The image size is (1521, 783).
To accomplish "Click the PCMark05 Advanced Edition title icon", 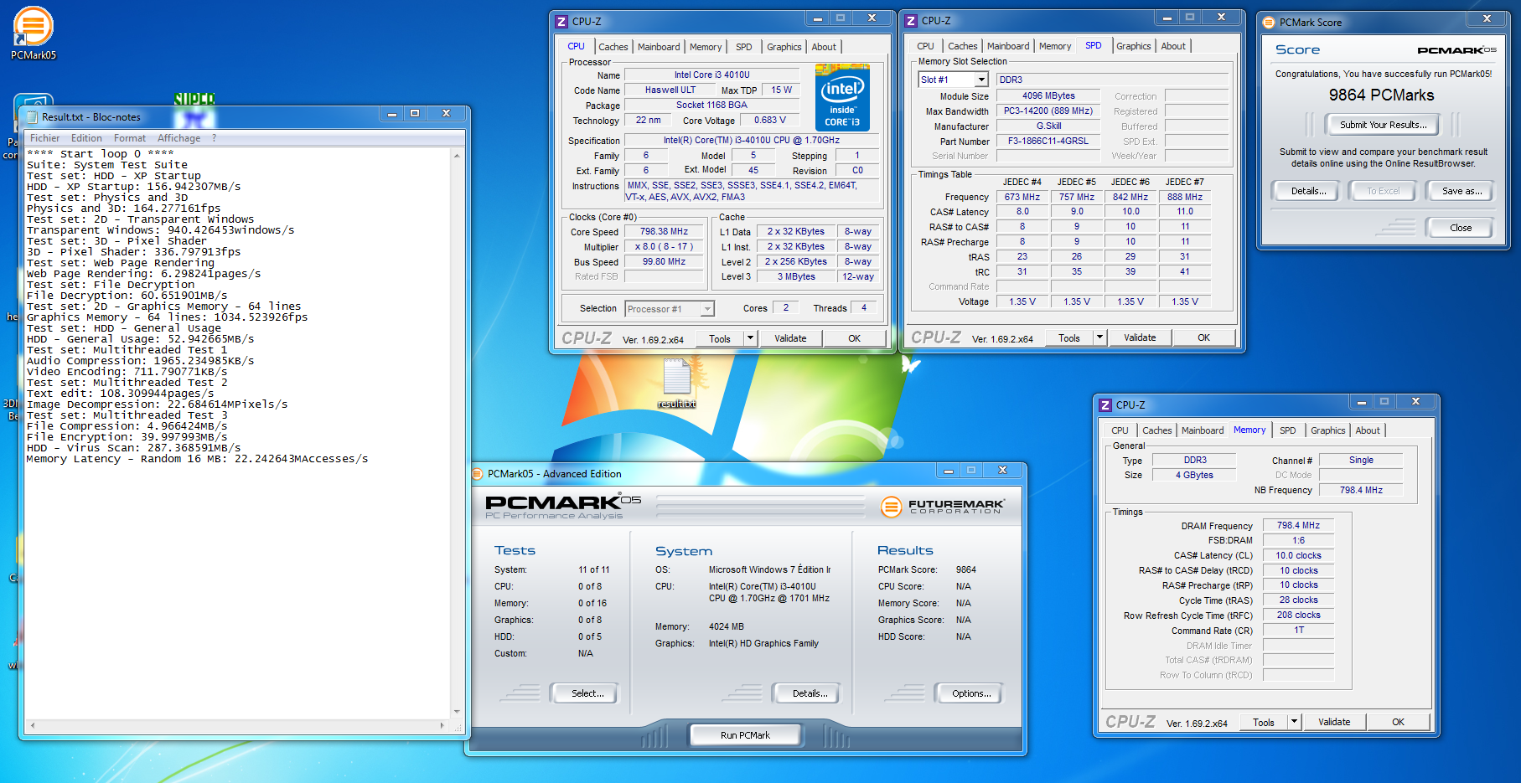I will point(478,474).
